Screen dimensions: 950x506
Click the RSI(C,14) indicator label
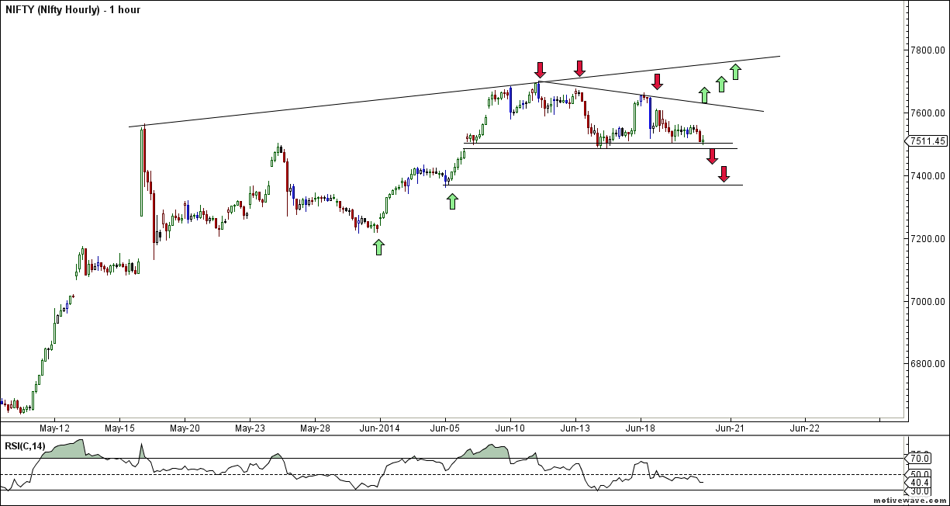pos(24,445)
